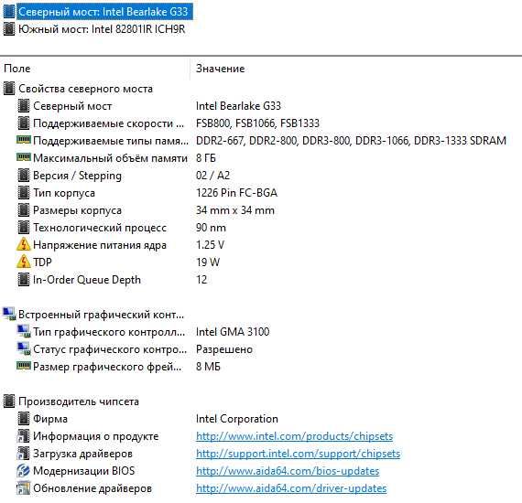Click the 8 ГБ value

coord(206,158)
